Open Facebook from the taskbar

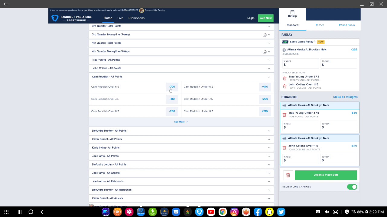click(258, 212)
